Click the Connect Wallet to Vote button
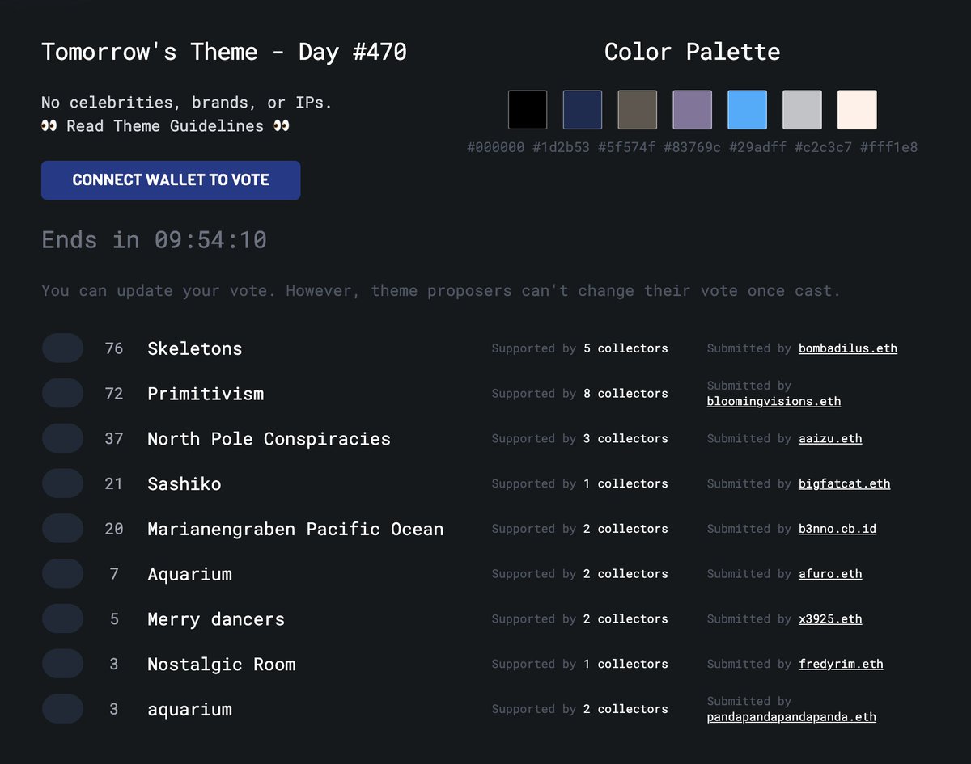Screen dimensions: 971x764 coord(171,180)
